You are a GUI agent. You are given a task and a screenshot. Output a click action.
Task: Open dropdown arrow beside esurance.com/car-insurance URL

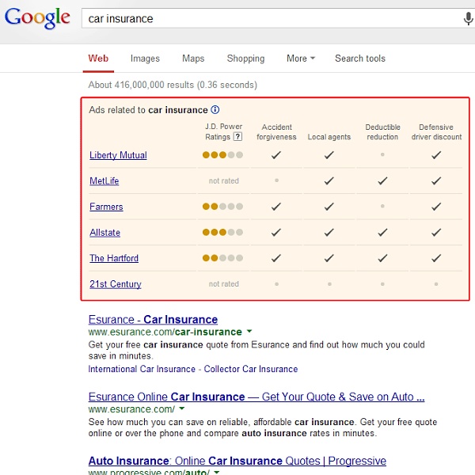(x=249, y=331)
